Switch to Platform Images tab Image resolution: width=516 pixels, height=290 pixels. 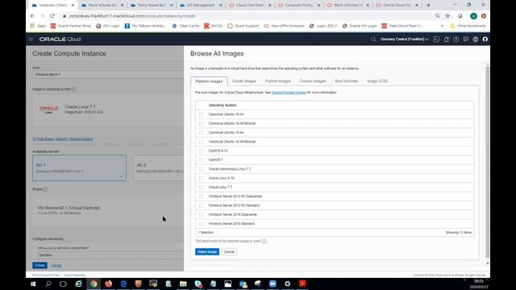coord(209,81)
